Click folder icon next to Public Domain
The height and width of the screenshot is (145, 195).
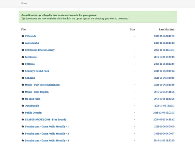23,113
